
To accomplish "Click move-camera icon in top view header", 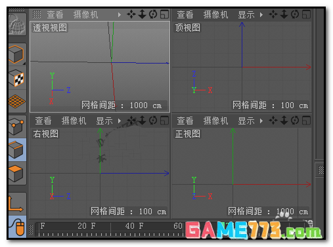I will point(273,14).
